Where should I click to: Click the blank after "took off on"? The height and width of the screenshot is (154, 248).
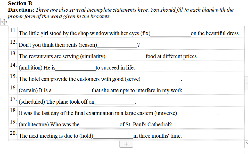[x=114, y=102]
